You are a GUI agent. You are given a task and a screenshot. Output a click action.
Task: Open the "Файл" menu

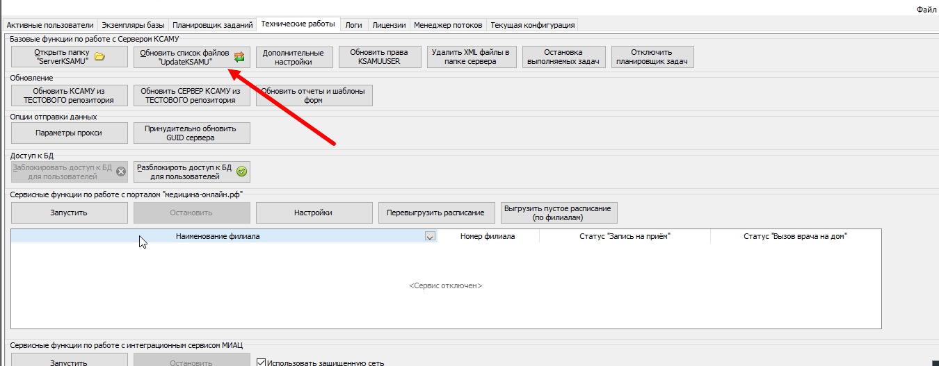[x=926, y=9]
